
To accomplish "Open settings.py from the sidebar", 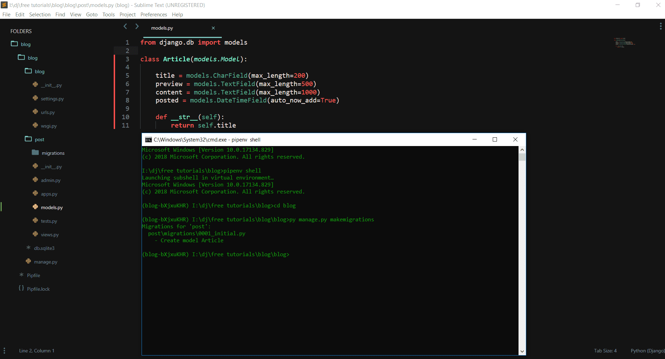I will click(x=52, y=99).
